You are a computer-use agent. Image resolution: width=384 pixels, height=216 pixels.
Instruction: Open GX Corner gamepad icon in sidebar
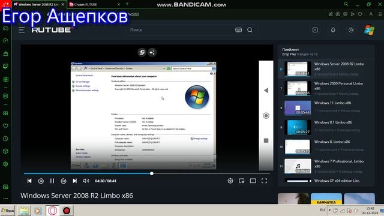[5, 28]
